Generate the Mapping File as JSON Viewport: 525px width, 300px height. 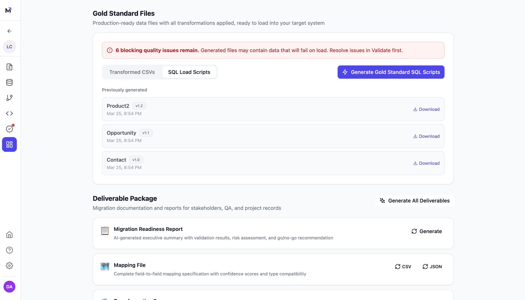[432, 267]
